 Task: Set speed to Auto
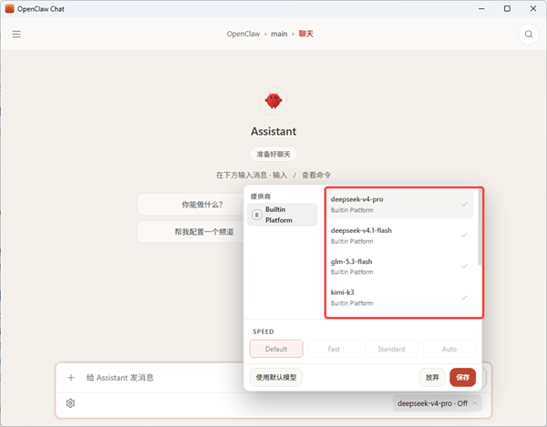coord(449,349)
